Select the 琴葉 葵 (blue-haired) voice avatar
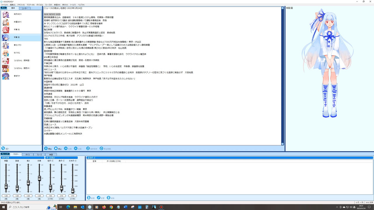The width and height of the screenshot is (374, 210). click(6, 37)
